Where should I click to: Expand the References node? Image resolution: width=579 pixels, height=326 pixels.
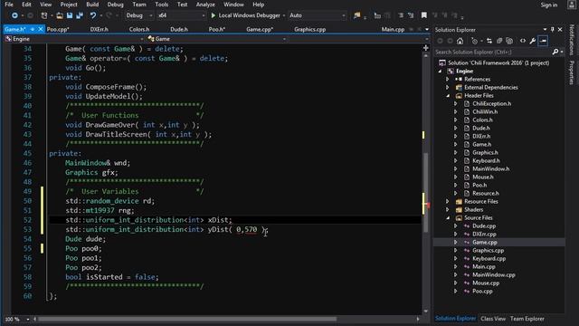pyautogui.click(x=448, y=80)
